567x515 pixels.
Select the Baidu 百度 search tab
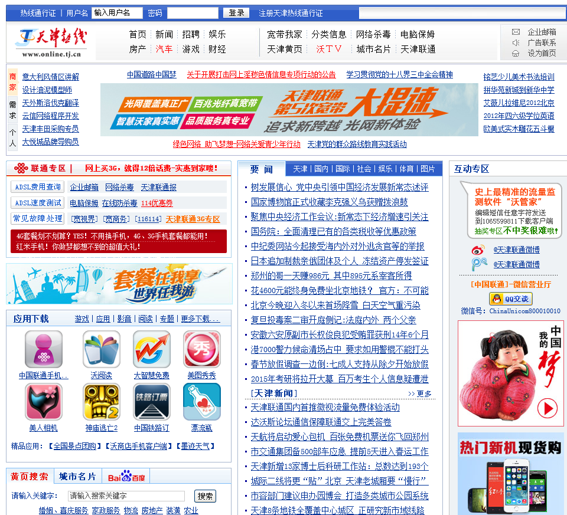[x=126, y=477]
